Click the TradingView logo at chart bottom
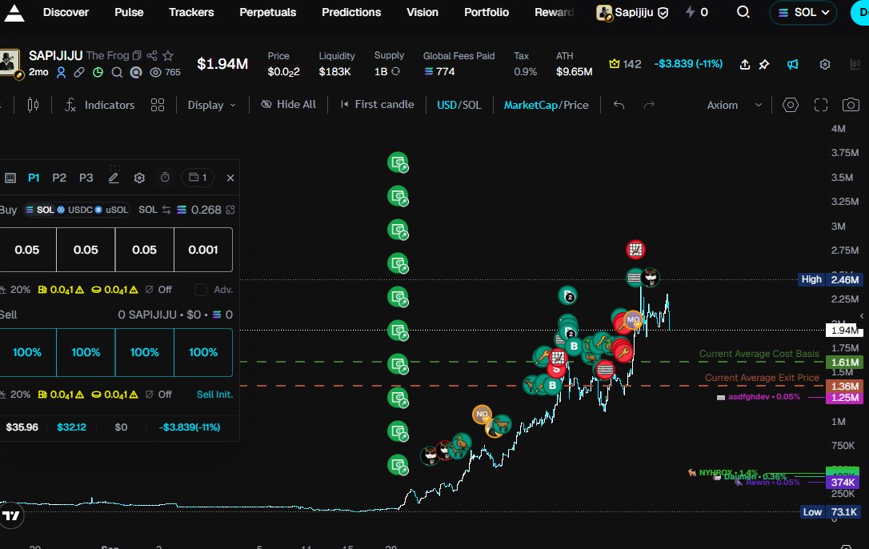This screenshot has width=869, height=549. [11, 515]
